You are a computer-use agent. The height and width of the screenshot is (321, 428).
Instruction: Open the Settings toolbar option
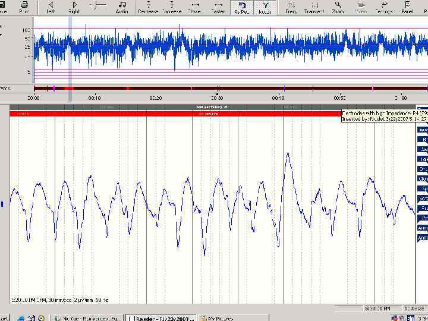coord(384,7)
